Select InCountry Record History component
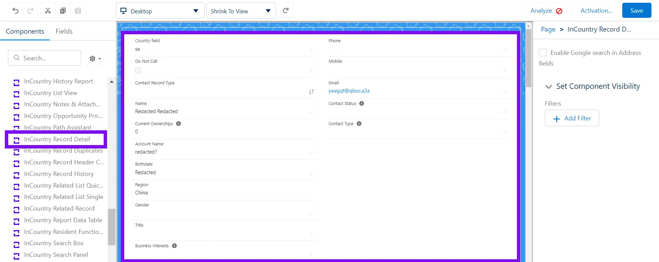This screenshot has height=262, width=659. [59, 174]
